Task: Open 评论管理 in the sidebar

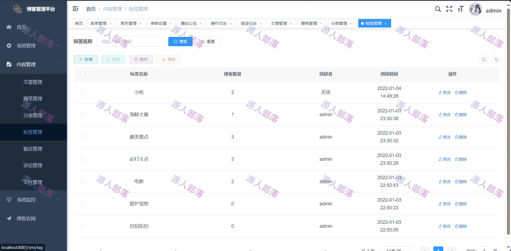Action: click(x=33, y=165)
